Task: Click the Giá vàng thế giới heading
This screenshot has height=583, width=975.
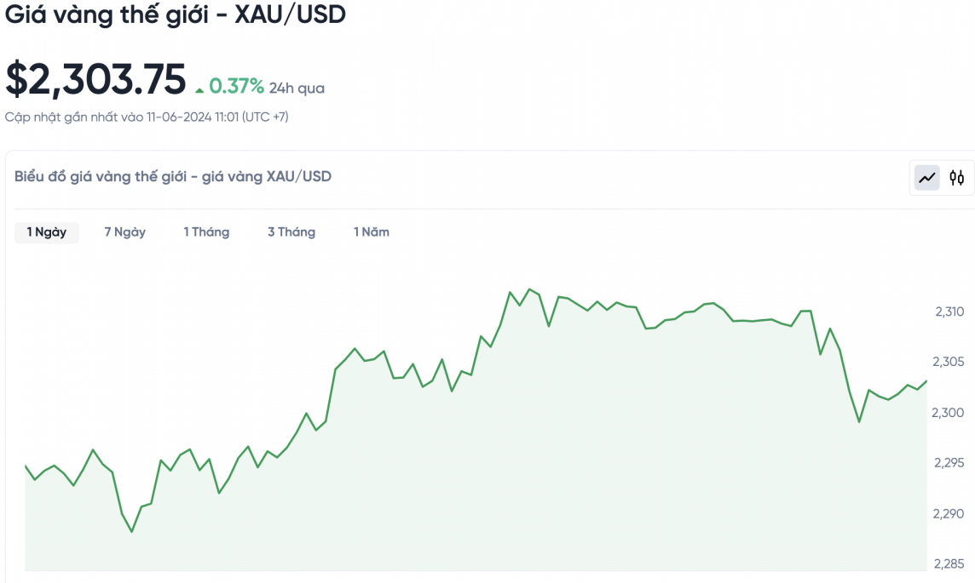Action: (x=176, y=14)
